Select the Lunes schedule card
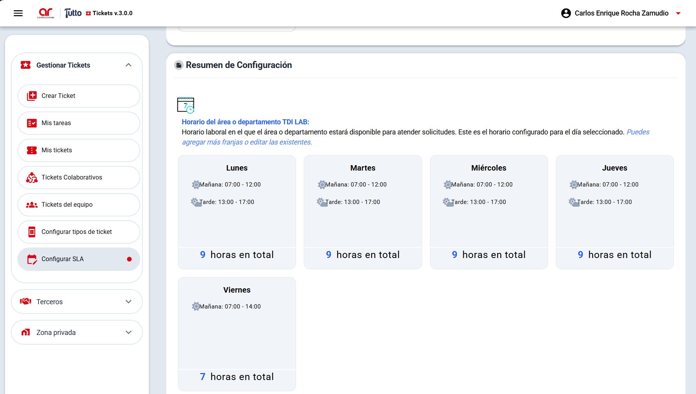 point(237,212)
